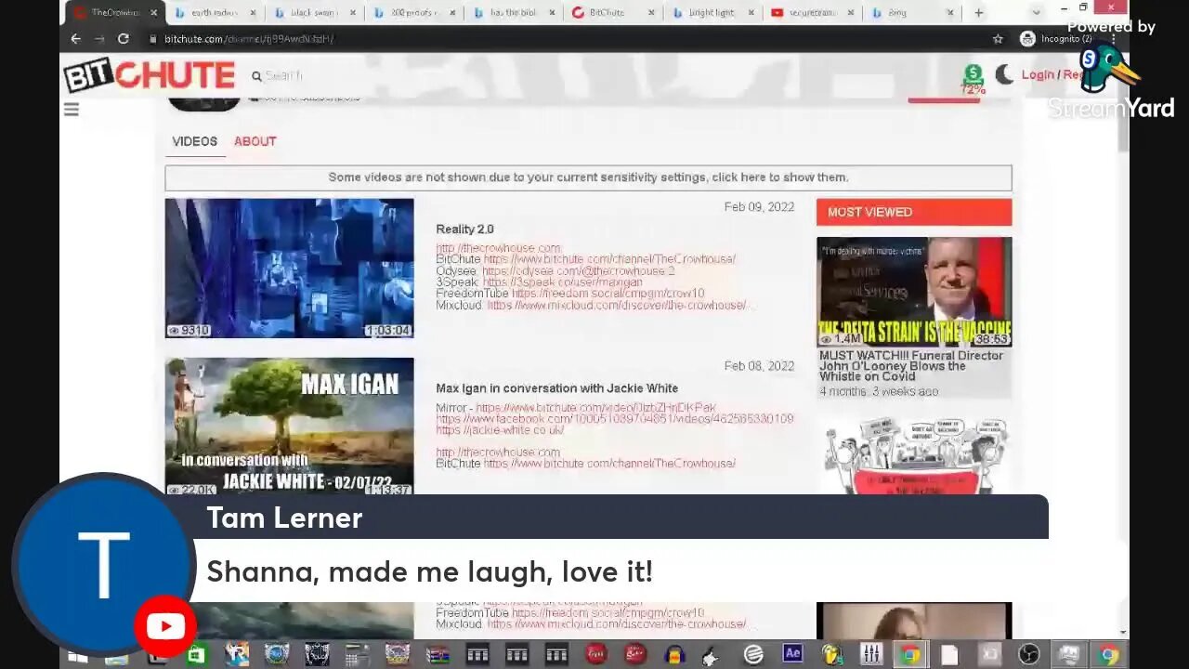Open the Mirror bitchute video link
This screenshot has width=1189, height=669.
click(x=595, y=408)
